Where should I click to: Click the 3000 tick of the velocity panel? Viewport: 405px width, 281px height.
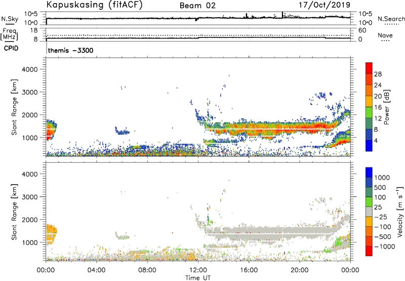(x=29, y=197)
